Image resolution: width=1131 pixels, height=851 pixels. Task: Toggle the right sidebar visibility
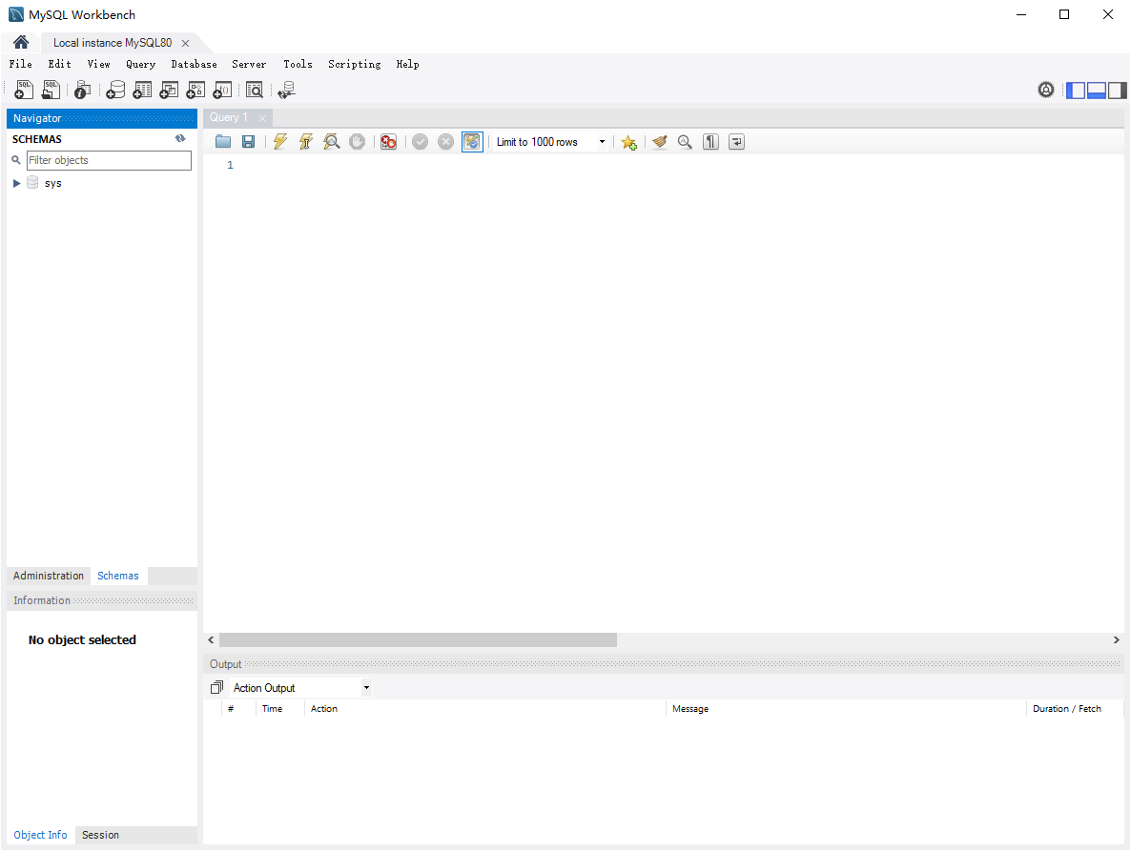[1118, 91]
